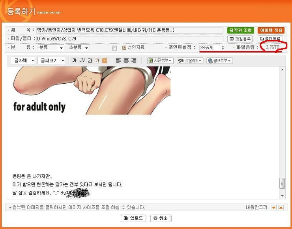This screenshot has height=229, width=292.
Task: Click the 업로드 upload button
Action: 133,218
